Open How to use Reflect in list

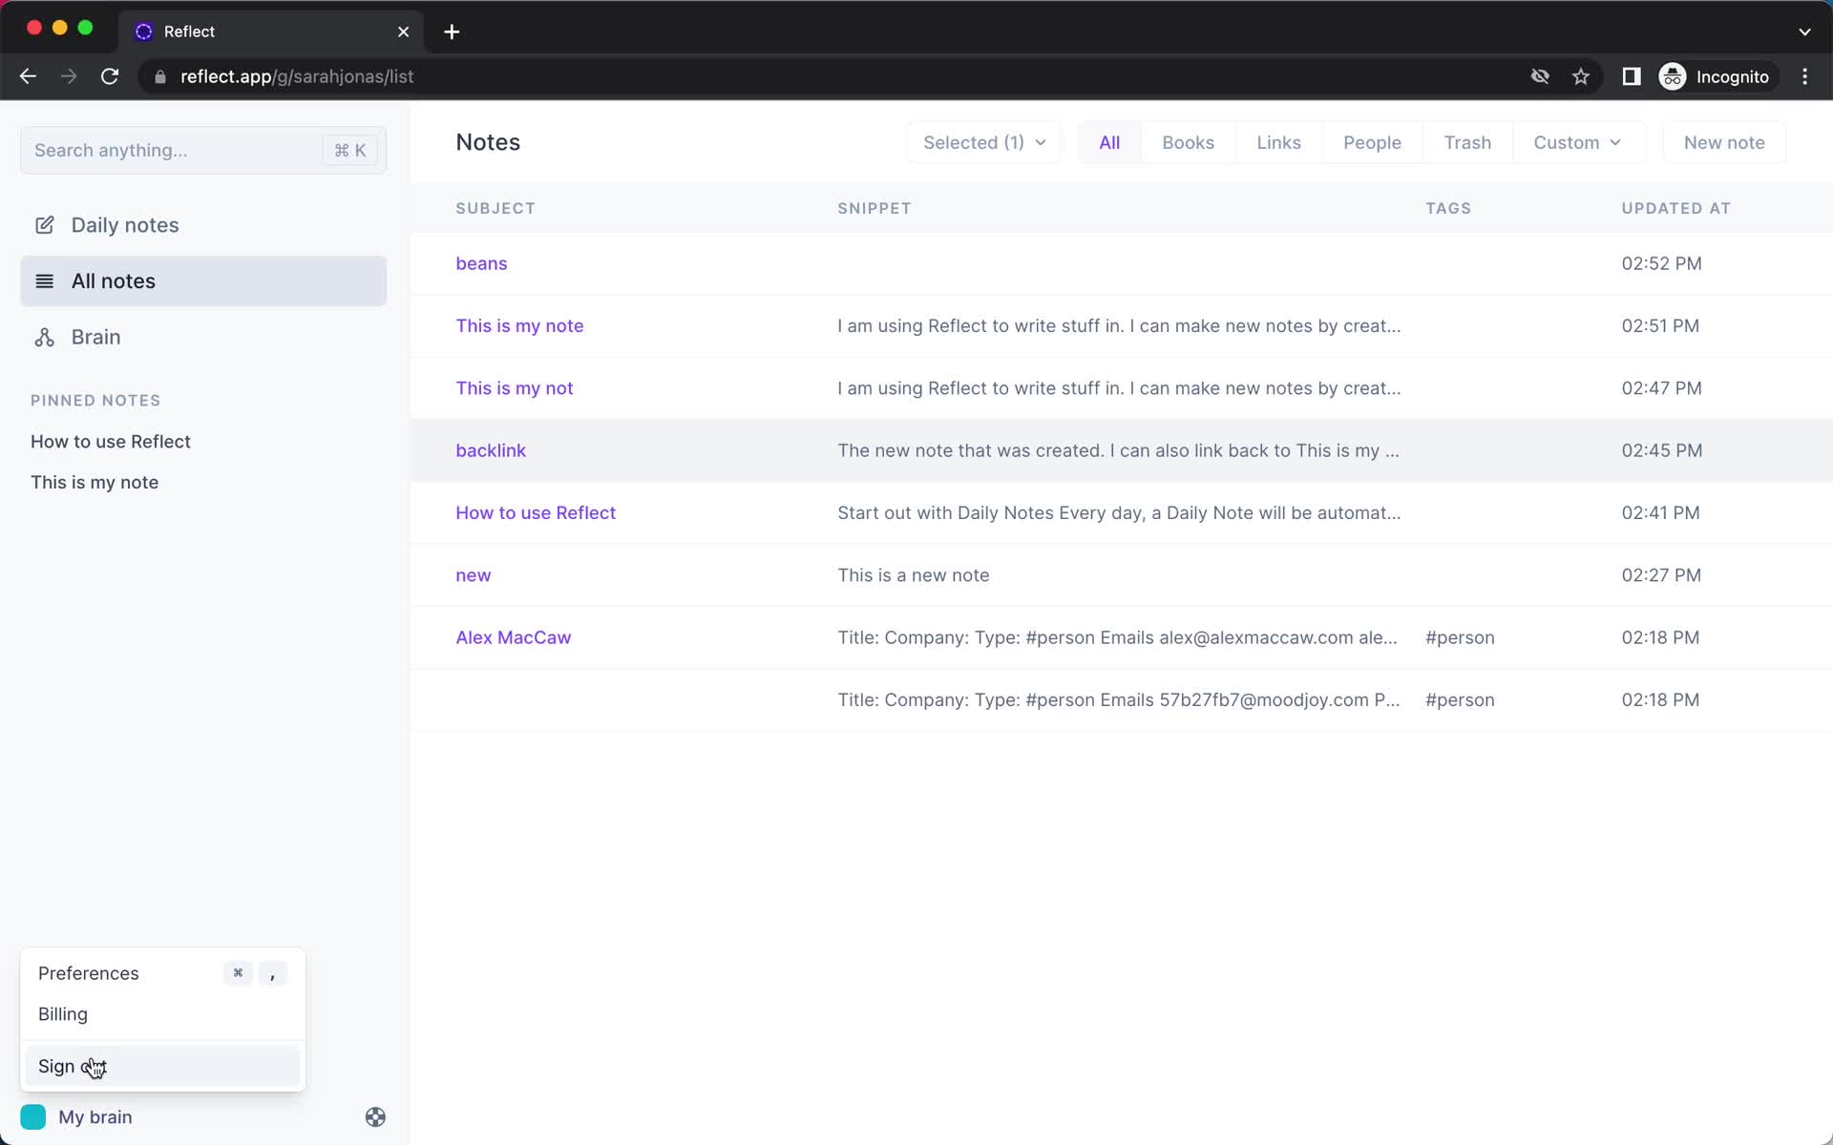pyautogui.click(x=536, y=512)
